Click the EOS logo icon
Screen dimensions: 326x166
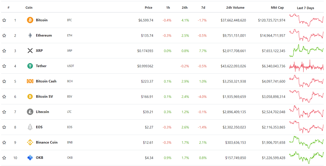coord(30,127)
